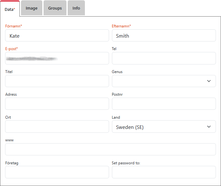The height and width of the screenshot is (186, 221).
Task: Click the Tel label text
Action: click(114, 49)
